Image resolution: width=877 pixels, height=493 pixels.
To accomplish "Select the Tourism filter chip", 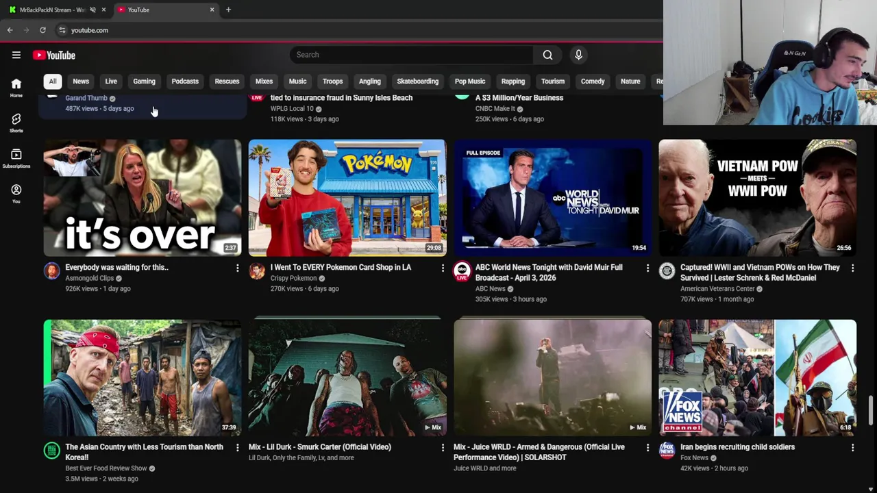I will click(x=553, y=81).
